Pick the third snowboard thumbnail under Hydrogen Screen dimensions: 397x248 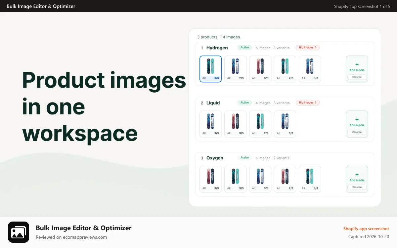pyautogui.click(x=260, y=69)
